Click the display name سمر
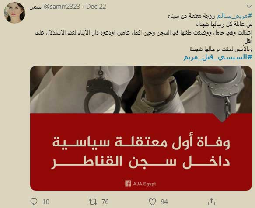Viewport: 255px width, 208px height. [36, 7]
